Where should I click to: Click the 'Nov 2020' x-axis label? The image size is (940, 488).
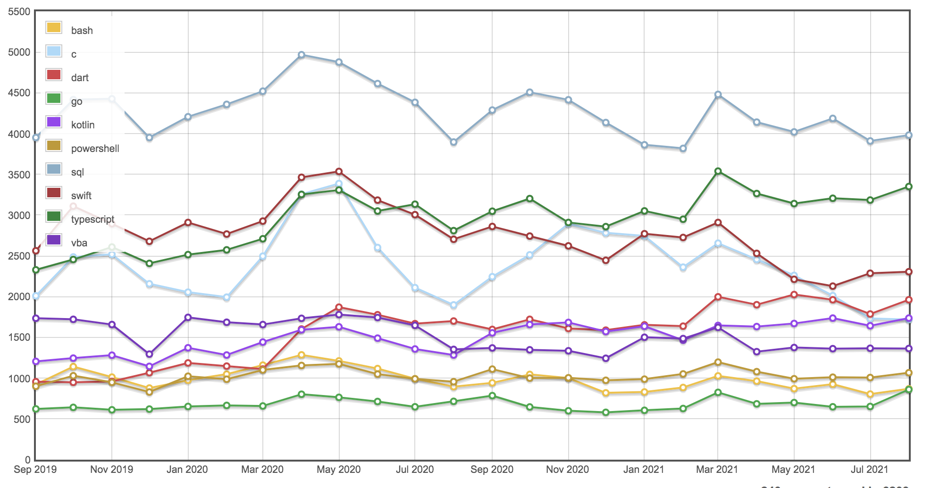coord(568,470)
